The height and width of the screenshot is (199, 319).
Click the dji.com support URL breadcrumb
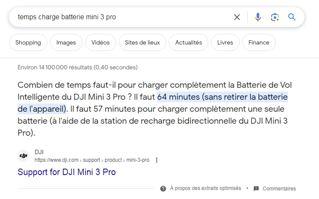[x=92, y=160]
